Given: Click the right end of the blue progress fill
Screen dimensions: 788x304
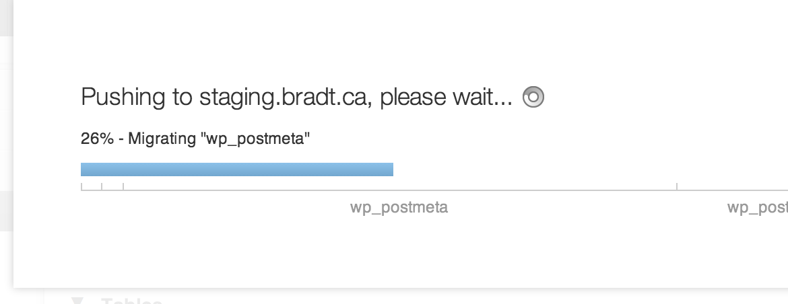Looking at the screenshot, I should click(x=392, y=169).
